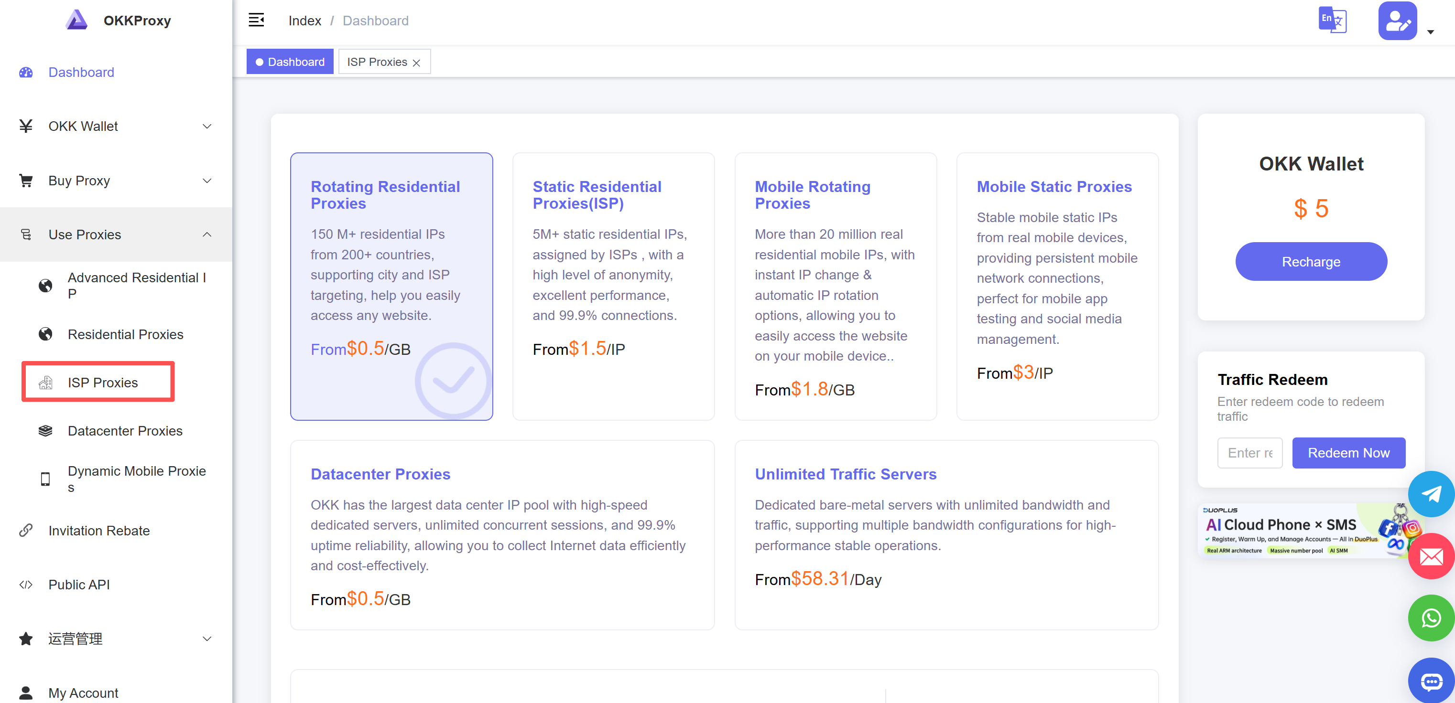Open the email contact floating button
Image resolution: width=1455 pixels, height=703 pixels.
[1431, 556]
